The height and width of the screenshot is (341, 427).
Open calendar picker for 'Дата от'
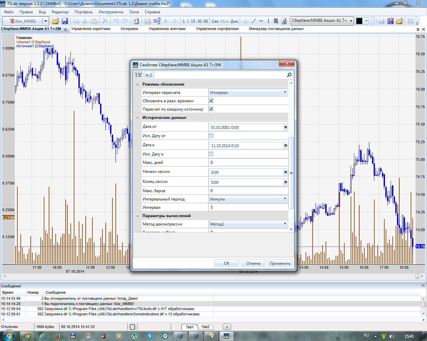[x=286, y=127]
